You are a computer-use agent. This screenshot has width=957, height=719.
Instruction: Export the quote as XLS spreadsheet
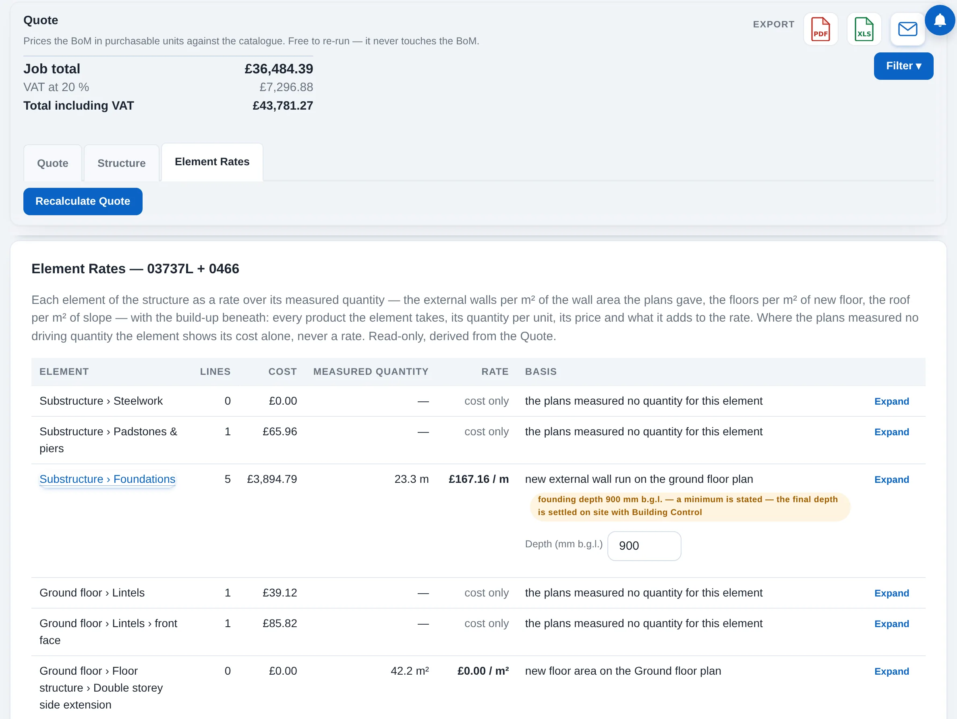pos(864,29)
